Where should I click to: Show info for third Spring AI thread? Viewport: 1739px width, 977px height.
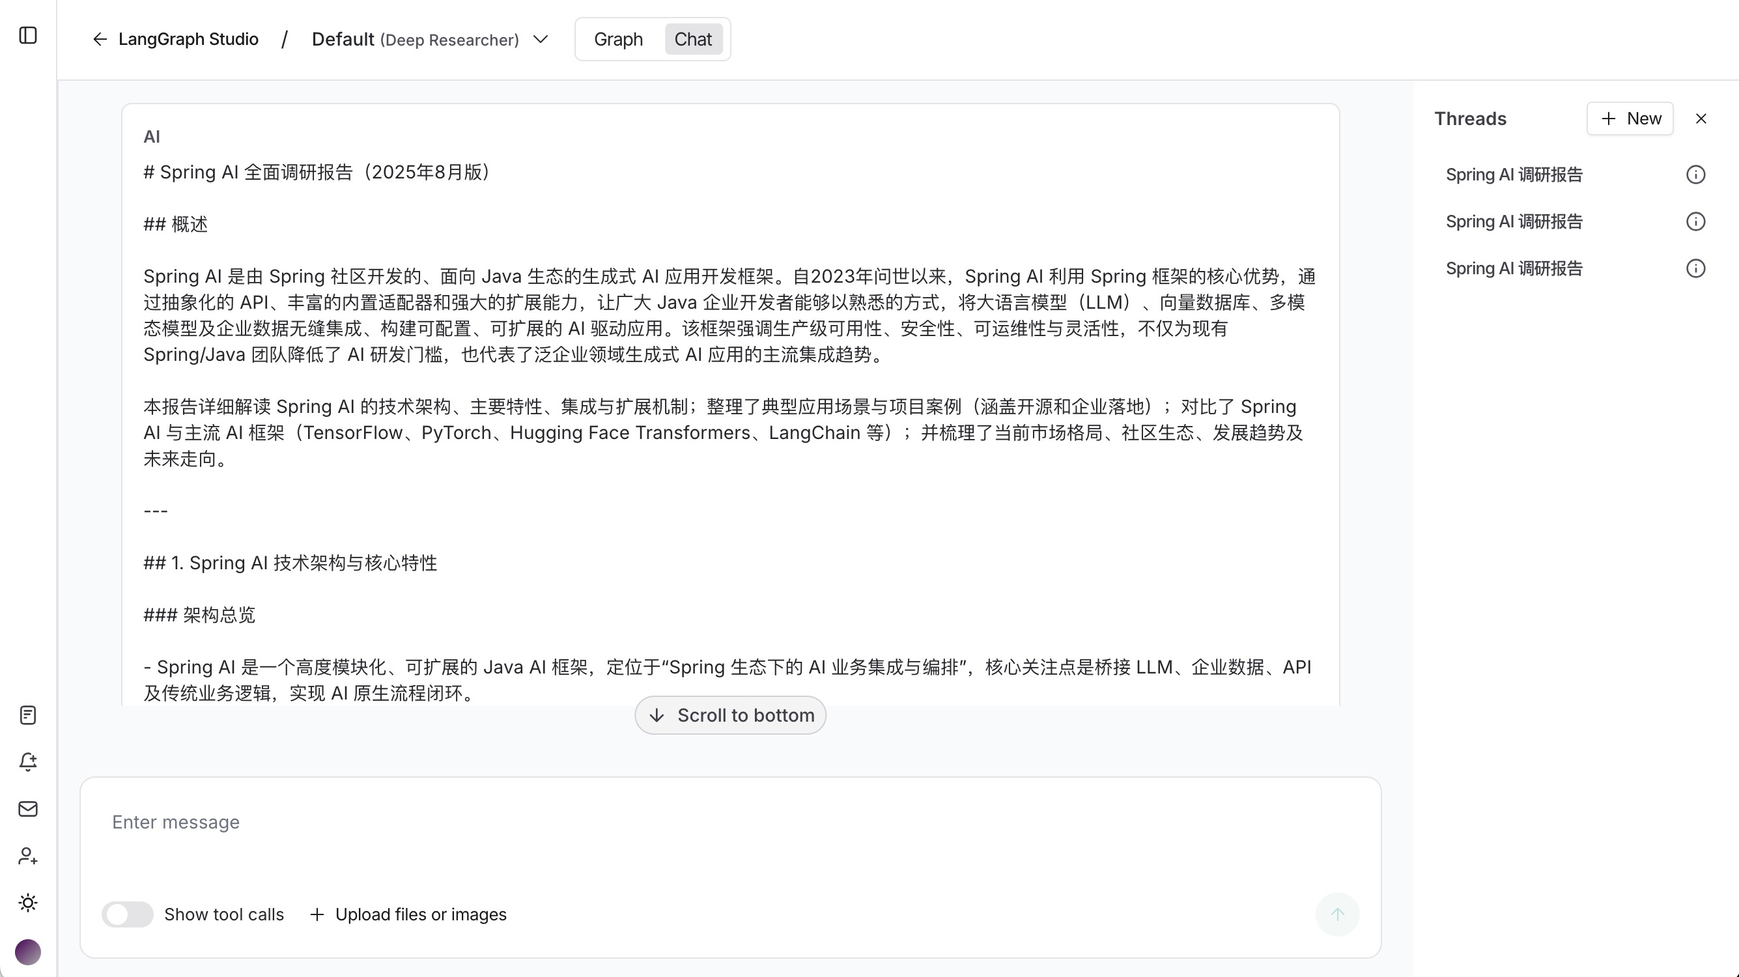1695,269
